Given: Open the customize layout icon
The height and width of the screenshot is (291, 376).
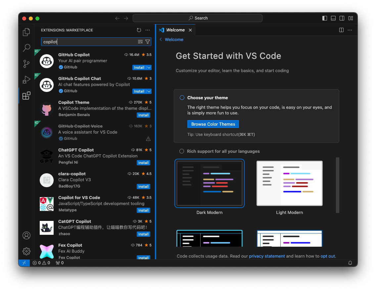Looking at the screenshot, I should pos(351,18).
